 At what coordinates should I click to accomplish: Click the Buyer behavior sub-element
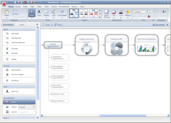tap(60, 101)
